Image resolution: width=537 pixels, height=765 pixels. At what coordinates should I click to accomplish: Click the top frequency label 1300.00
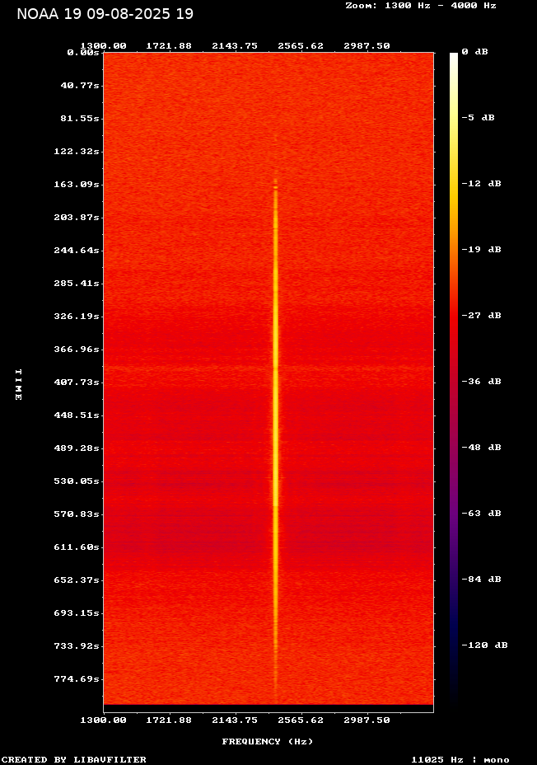click(x=103, y=46)
